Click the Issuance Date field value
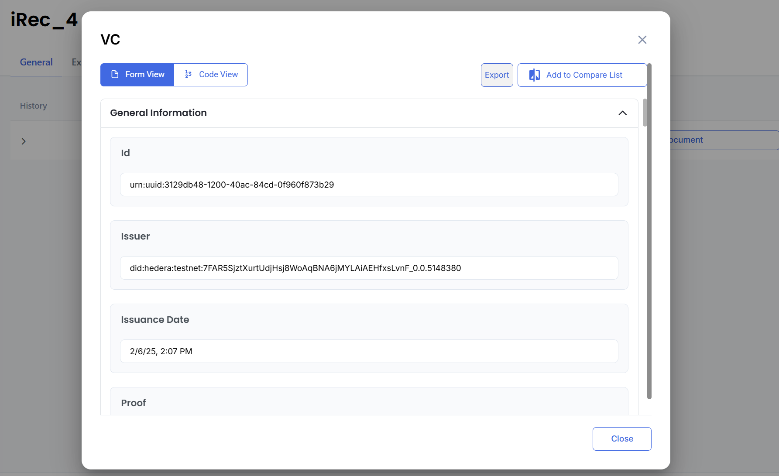779x476 pixels. pyautogui.click(x=369, y=351)
